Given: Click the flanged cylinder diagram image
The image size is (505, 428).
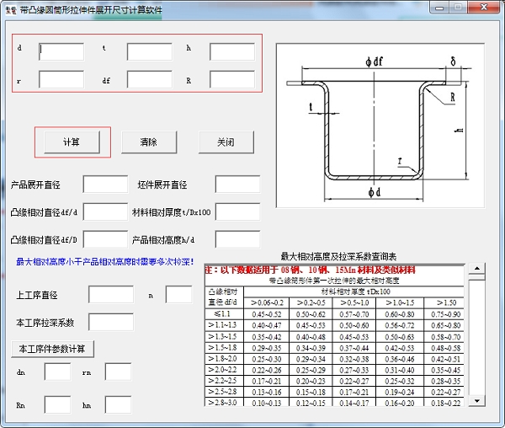Looking at the screenshot, I should tap(380, 126).
